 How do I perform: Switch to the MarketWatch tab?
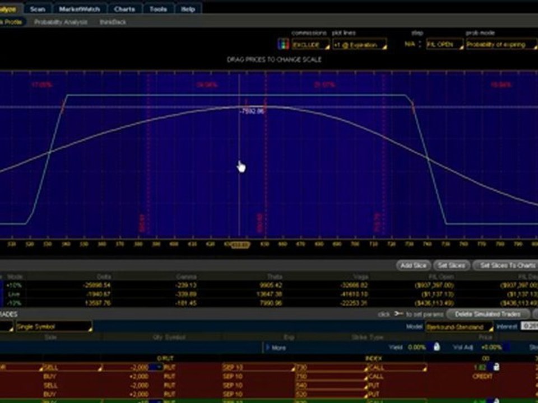click(x=79, y=9)
